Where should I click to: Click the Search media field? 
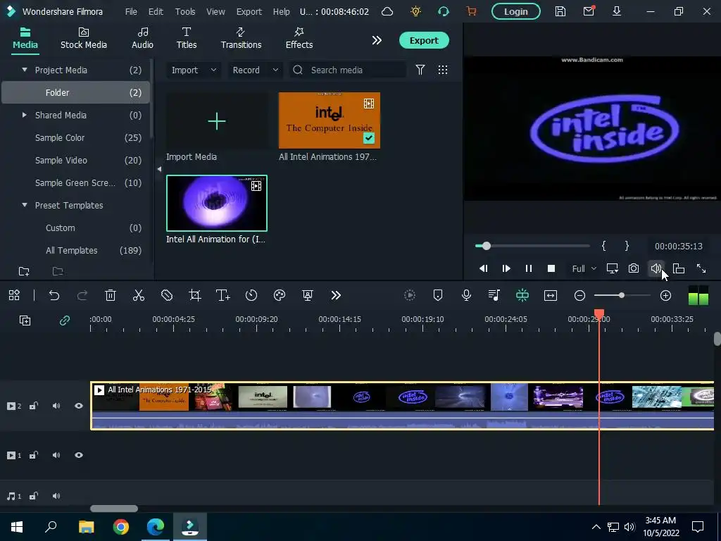(348, 70)
